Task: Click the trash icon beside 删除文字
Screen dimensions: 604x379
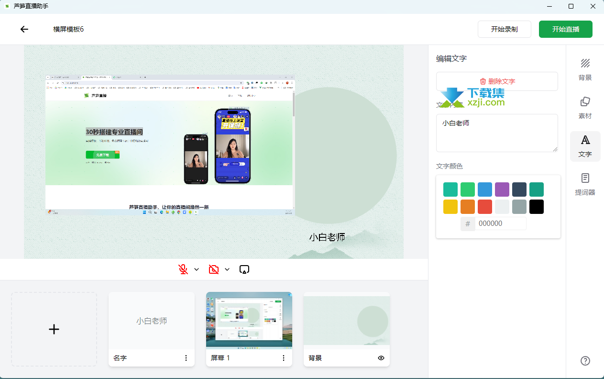Action: pyautogui.click(x=483, y=81)
